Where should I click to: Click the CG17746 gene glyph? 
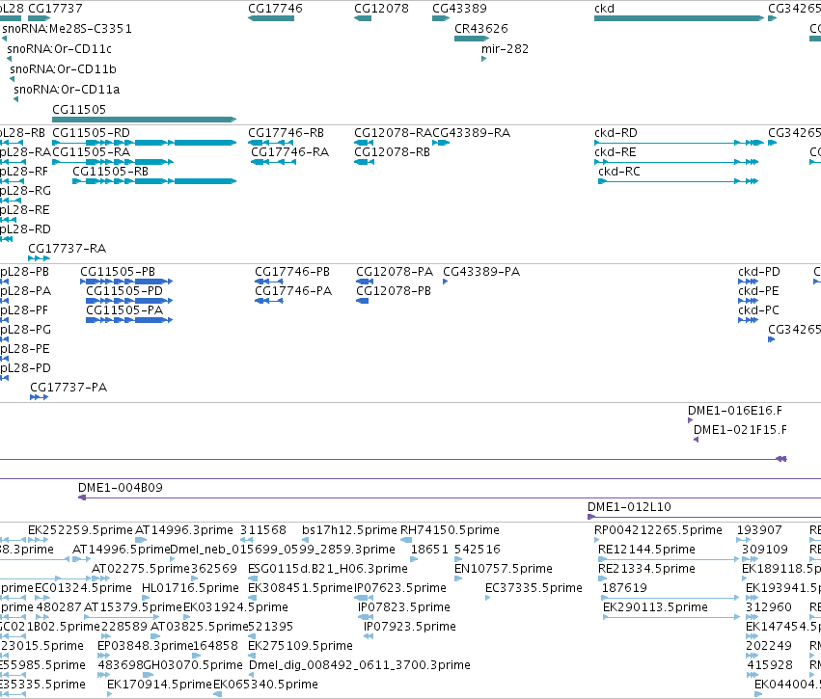271,18
